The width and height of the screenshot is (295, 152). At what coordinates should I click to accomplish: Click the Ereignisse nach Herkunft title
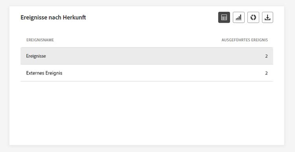pyautogui.click(x=53, y=17)
